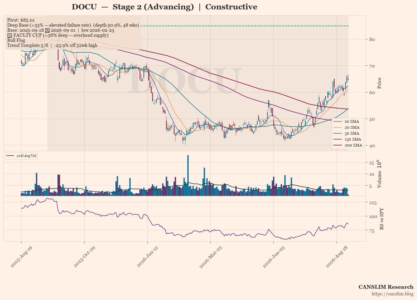The width and height of the screenshot is (417, 300).
Task: Click the 'Price' axis label
Action: coord(379,83)
